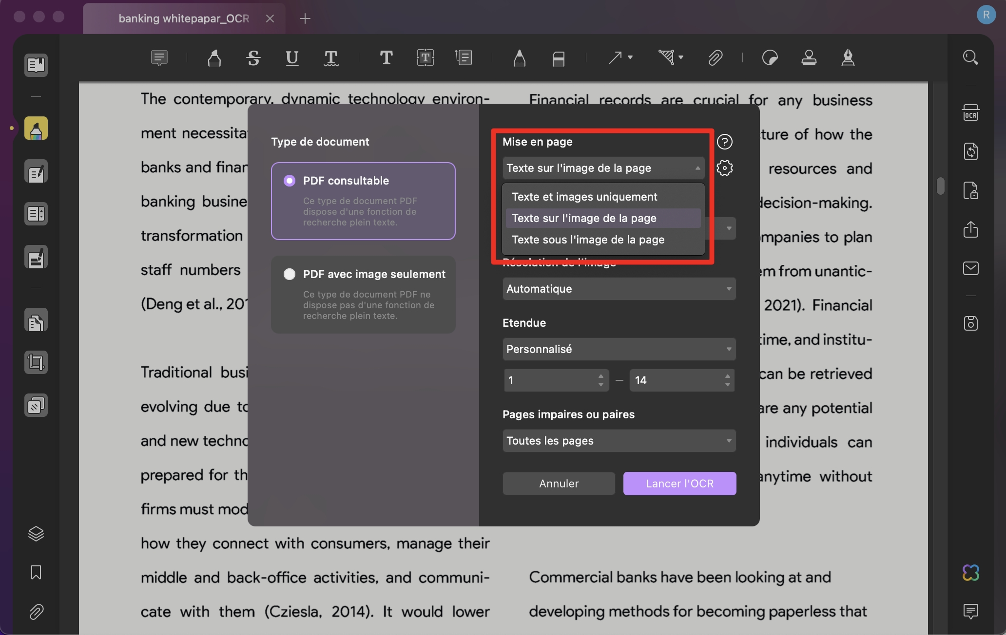Select the highlighter tool in toolbar

[214, 58]
